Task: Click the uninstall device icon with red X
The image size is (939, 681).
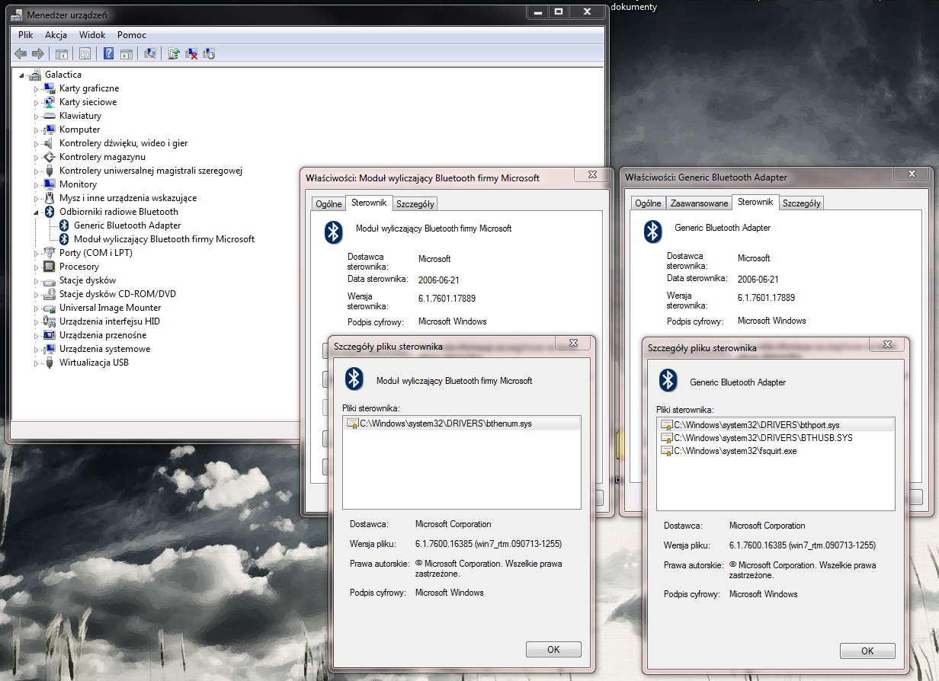Action: pos(192,53)
